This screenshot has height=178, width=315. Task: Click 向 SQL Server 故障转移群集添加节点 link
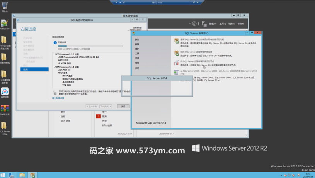click(x=197, y=62)
